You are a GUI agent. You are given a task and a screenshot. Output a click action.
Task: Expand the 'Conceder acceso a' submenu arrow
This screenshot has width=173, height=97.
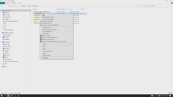tap(72, 27)
